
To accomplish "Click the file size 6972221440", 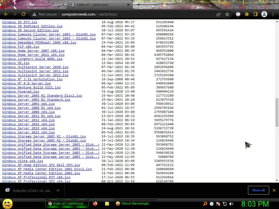I will coord(164,124).
